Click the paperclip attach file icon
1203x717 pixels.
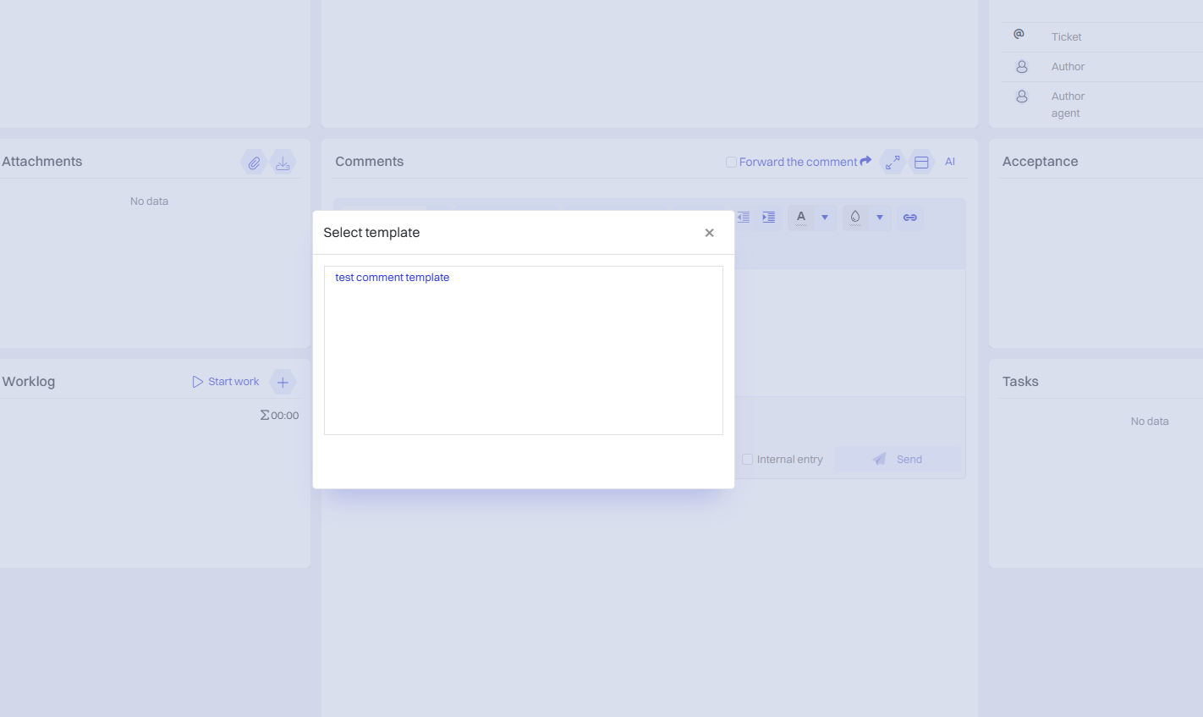tap(254, 163)
